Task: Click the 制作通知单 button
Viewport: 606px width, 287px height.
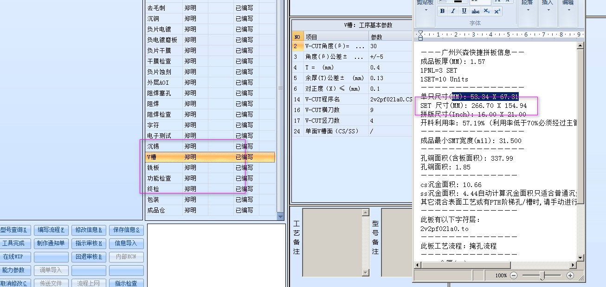Action: (x=51, y=243)
